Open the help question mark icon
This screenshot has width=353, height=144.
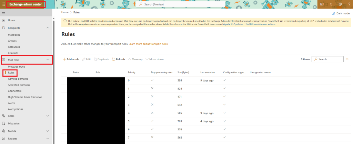coord(349,4)
